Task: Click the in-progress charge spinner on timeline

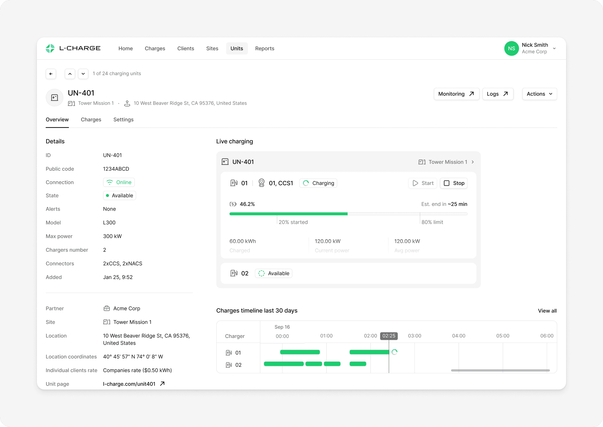Action: [394, 352]
